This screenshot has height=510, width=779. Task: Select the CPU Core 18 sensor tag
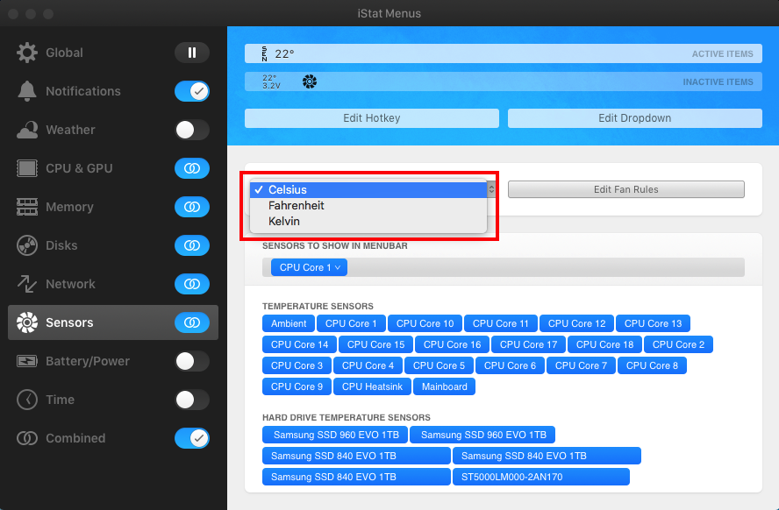click(x=604, y=344)
